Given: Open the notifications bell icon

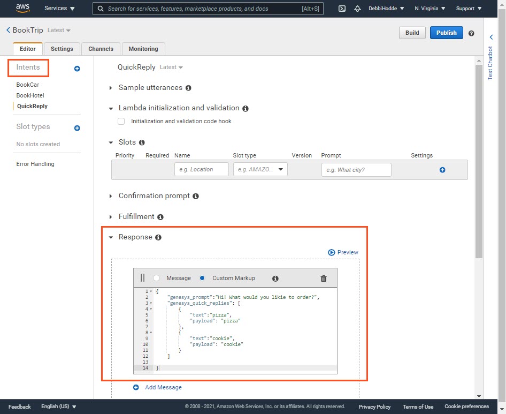Looking at the screenshot, I should (357, 9).
